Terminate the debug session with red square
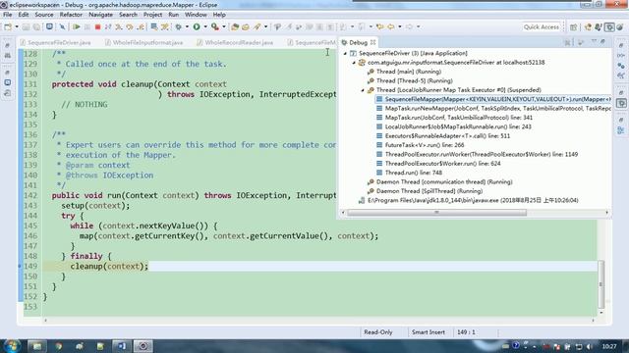The image size is (629, 353). tap(97, 26)
